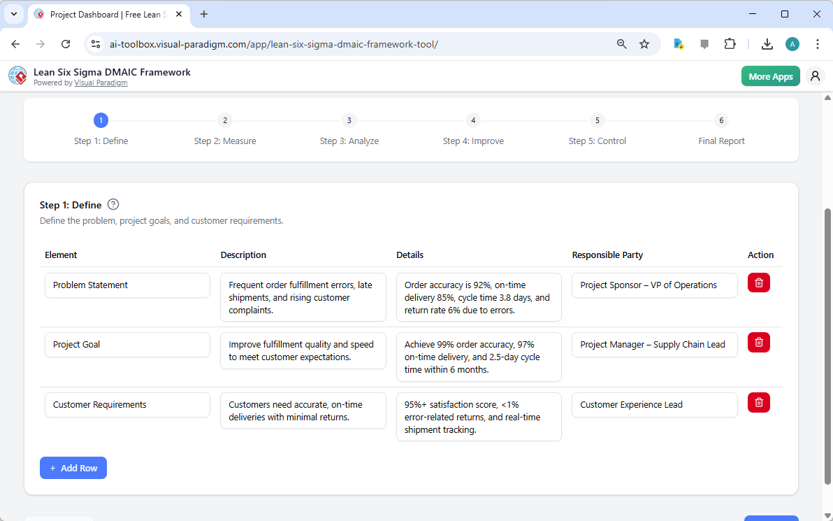Open the account icon in the app header

click(815, 76)
